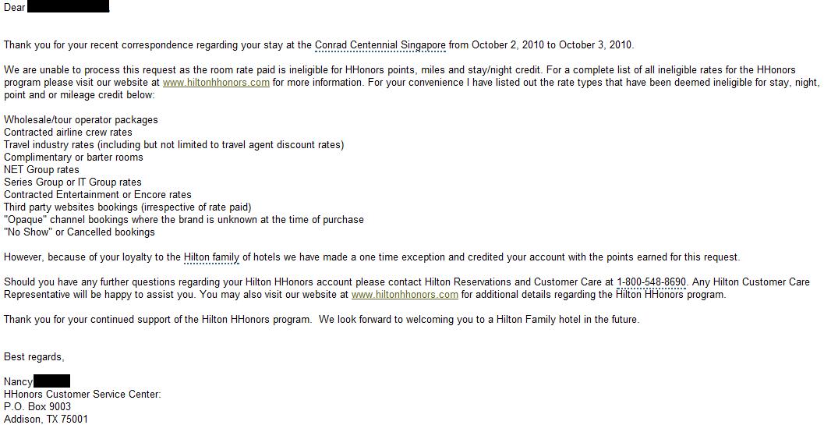Click the "No Show" or Cancelled bookings line

pyautogui.click(x=80, y=232)
